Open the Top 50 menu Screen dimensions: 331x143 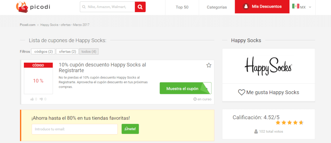[182, 7]
